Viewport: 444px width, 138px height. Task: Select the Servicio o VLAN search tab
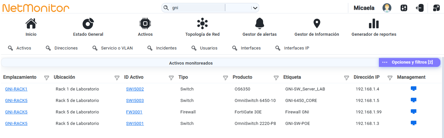[112, 48]
